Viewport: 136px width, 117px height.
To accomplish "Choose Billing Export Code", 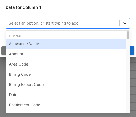I will tap(66, 85).
